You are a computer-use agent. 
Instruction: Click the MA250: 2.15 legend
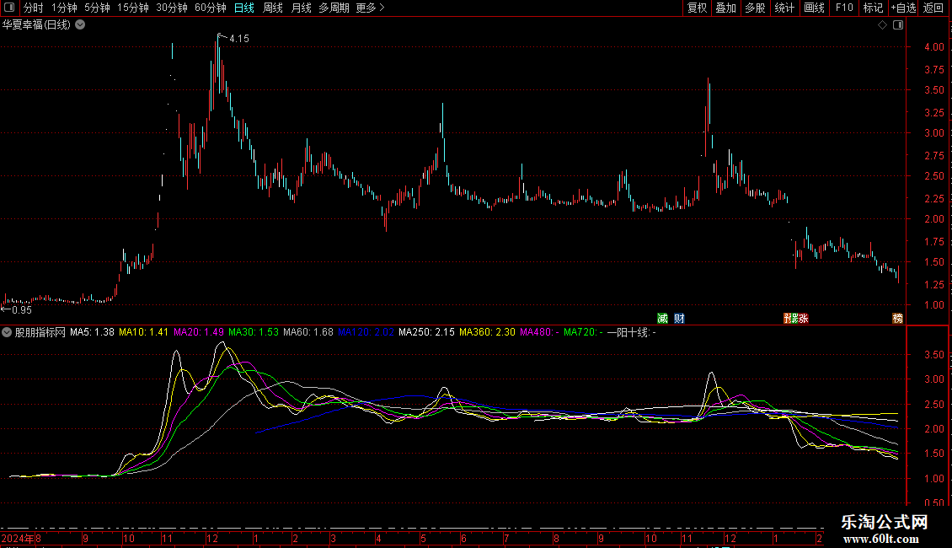coord(426,332)
